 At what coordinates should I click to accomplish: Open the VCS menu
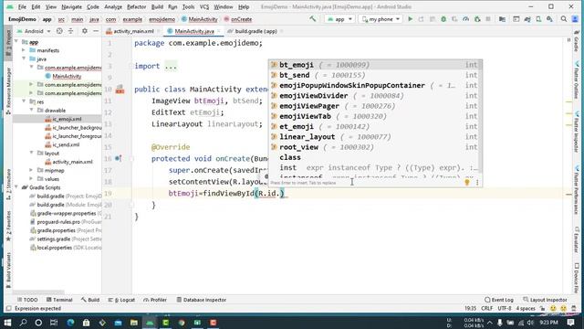point(204,6)
